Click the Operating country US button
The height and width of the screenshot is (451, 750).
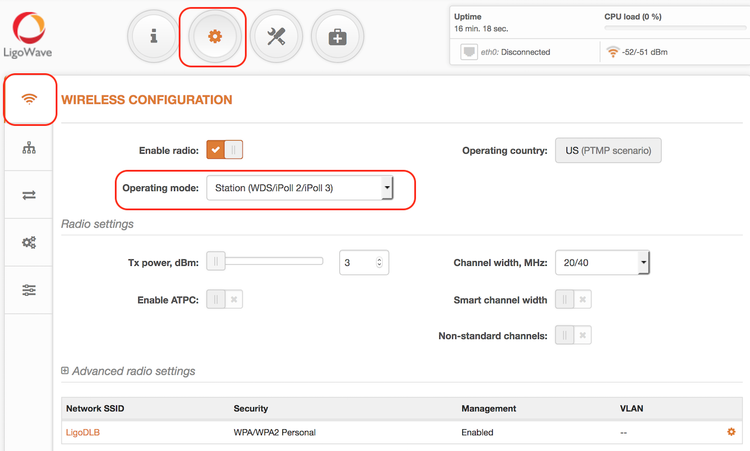click(x=608, y=150)
